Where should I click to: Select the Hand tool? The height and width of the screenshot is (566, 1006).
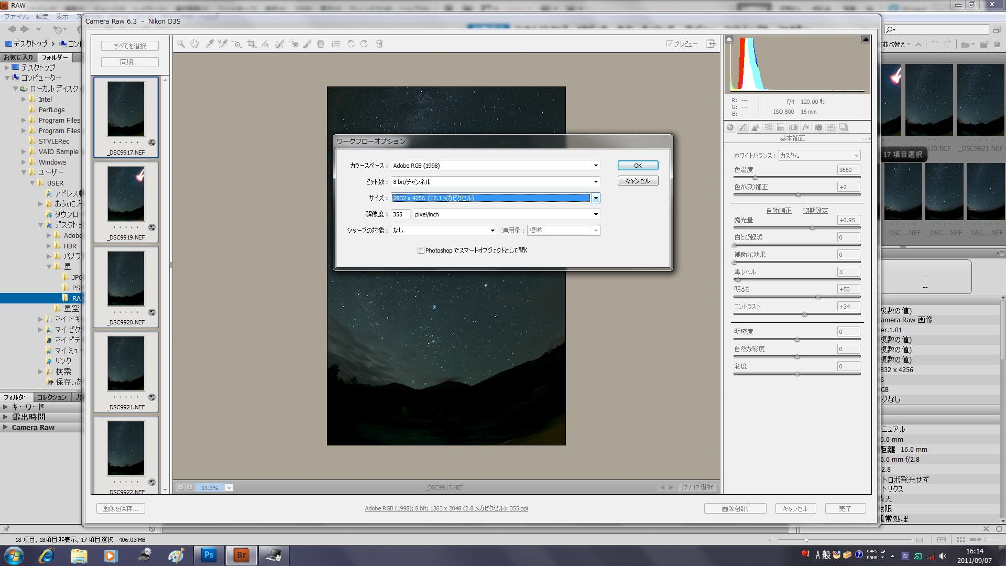coord(194,44)
